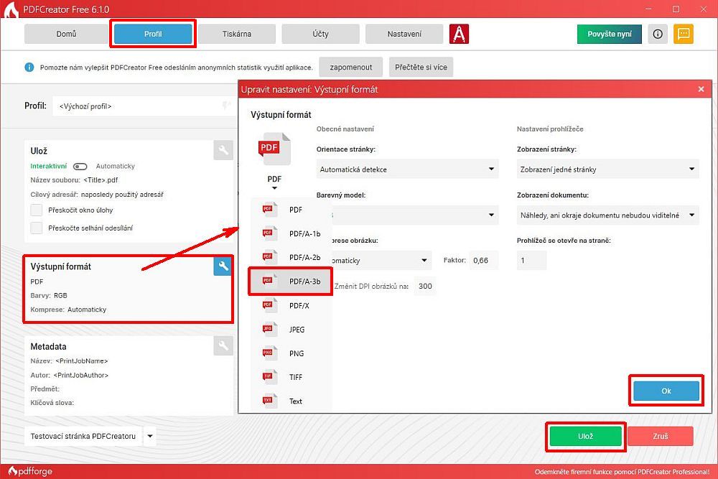
Task: Select JPEG format from list
Action: point(290,330)
